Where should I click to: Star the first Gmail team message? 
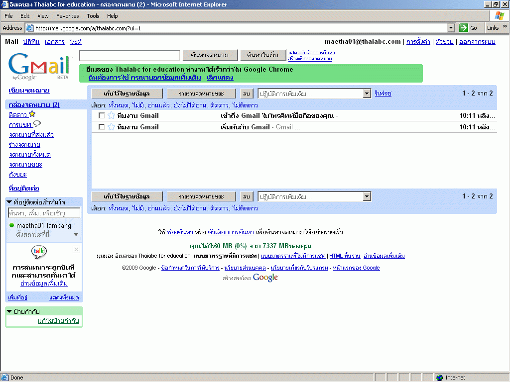click(111, 115)
